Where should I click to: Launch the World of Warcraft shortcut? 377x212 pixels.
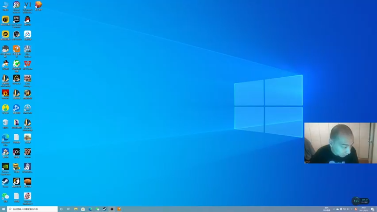click(x=27, y=94)
